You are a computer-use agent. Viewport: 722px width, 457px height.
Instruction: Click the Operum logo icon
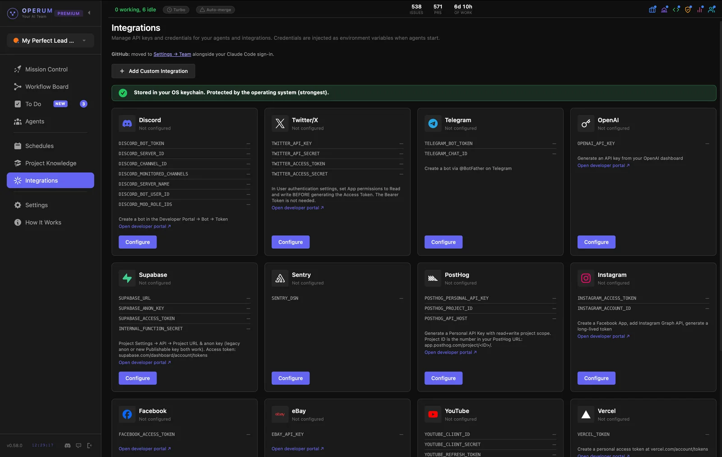13,13
